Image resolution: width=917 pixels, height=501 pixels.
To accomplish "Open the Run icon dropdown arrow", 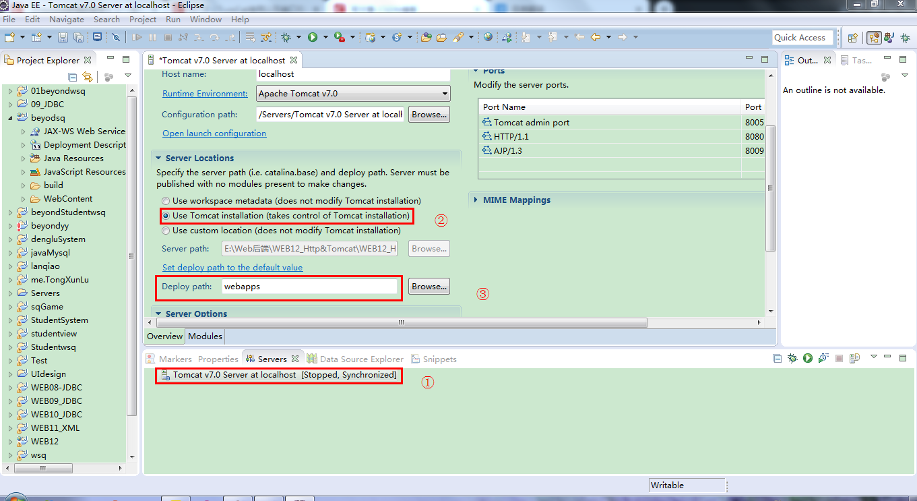I will click(x=325, y=37).
